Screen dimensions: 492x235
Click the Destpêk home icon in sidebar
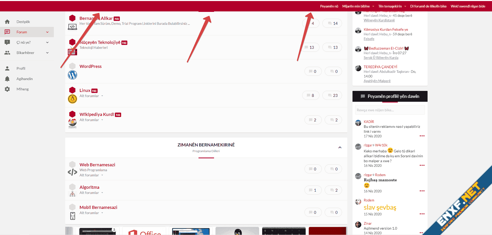[7, 22]
